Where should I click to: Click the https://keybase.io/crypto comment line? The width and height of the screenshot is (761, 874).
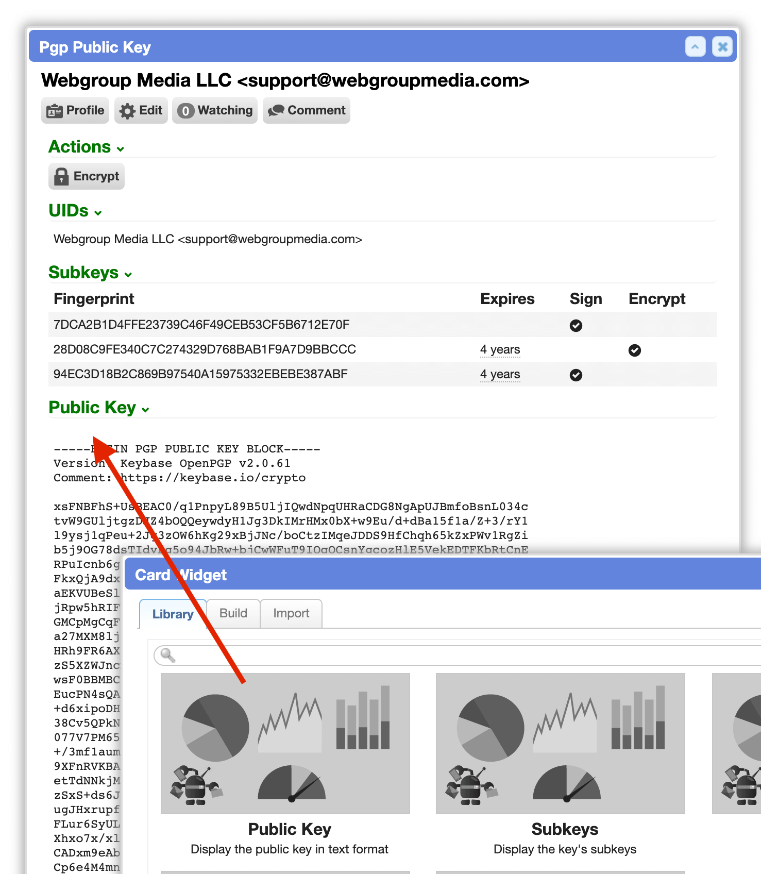180,478
